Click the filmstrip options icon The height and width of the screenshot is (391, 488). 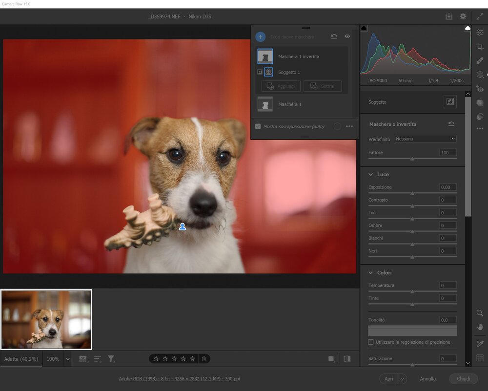click(83, 359)
